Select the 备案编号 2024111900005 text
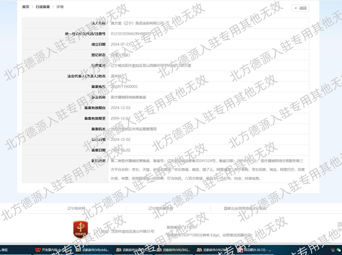This screenshot has width=342, height=255. [x=123, y=86]
